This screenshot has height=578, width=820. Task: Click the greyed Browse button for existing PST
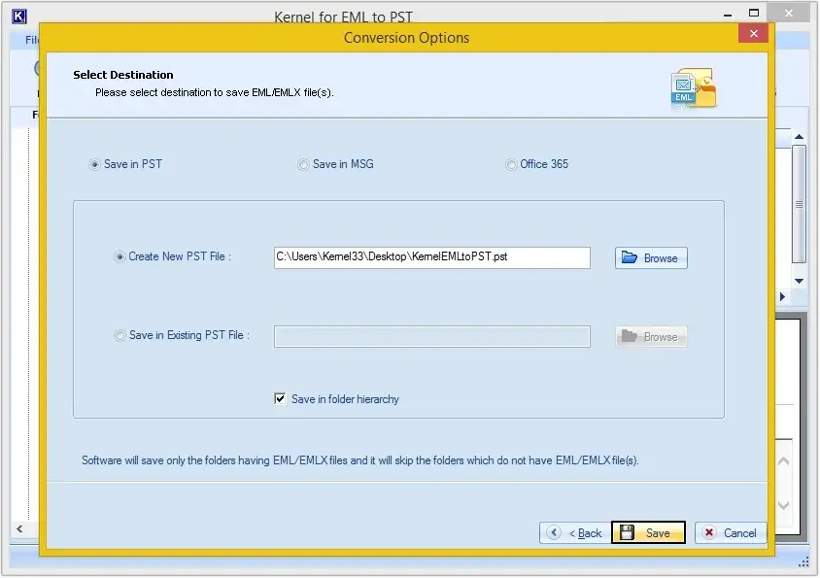(x=651, y=336)
